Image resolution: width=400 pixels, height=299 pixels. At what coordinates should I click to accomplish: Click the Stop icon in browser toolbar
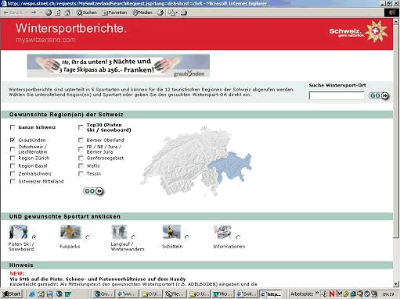click(49, 12)
